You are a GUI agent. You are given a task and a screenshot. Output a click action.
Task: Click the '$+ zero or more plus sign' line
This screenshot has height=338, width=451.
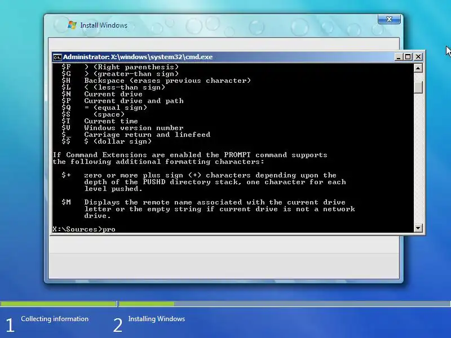point(199,175)
